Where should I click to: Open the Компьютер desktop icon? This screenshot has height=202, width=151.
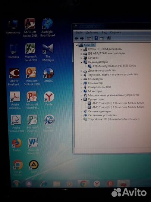pos(13,27)
